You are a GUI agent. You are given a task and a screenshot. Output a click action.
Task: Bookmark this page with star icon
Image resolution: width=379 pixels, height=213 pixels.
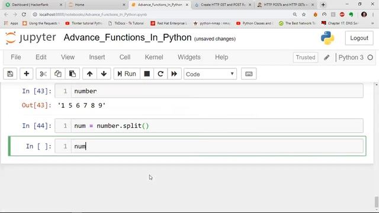click(x=304, y=14)
